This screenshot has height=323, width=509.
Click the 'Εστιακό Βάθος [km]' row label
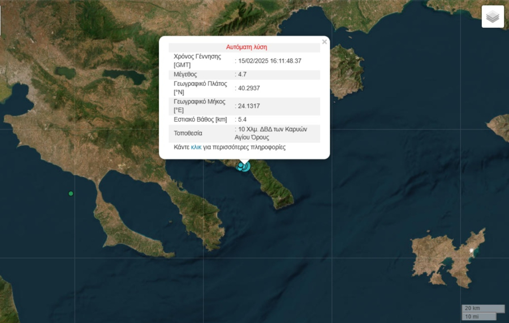(200, 119)
